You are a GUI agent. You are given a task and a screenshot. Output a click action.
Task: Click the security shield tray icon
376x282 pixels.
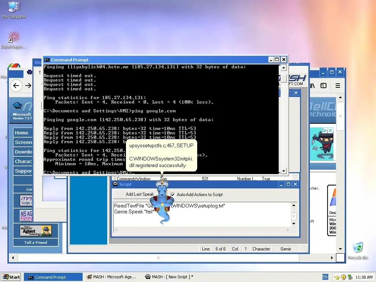(343, 277)
